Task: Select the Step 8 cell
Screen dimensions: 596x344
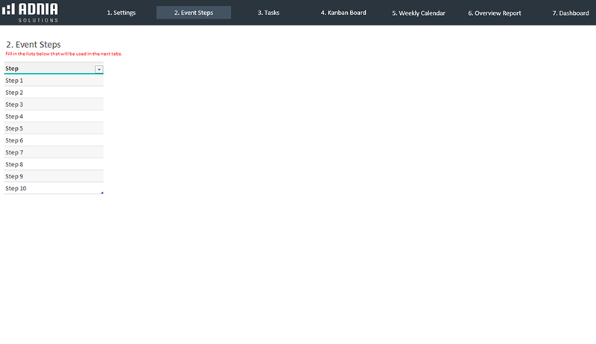Action: pos(52,164)
